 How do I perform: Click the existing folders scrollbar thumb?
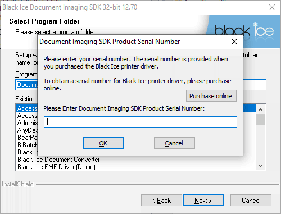pos(260,119)
